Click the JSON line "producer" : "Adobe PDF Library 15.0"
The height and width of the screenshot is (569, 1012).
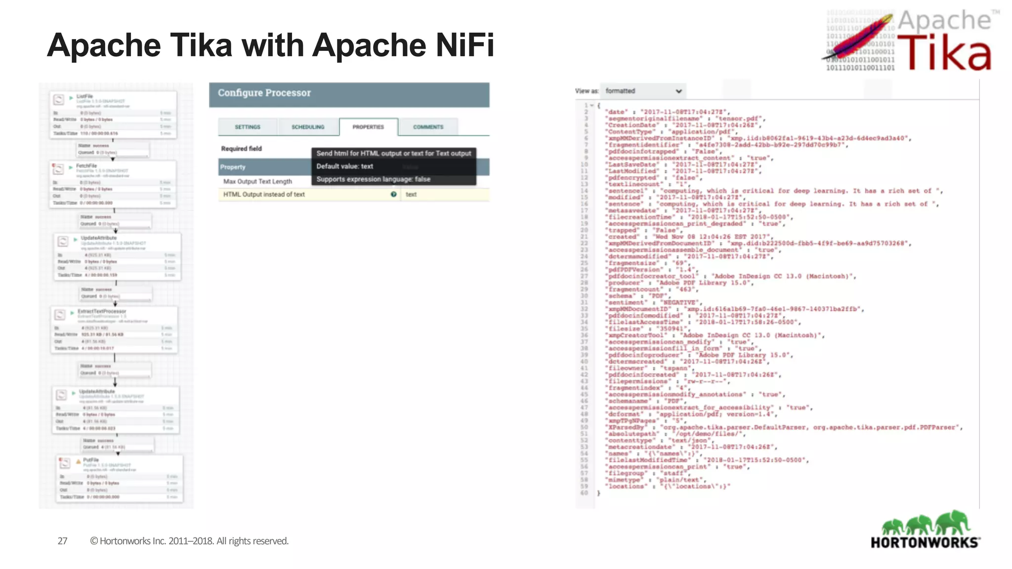click(680, 283)
